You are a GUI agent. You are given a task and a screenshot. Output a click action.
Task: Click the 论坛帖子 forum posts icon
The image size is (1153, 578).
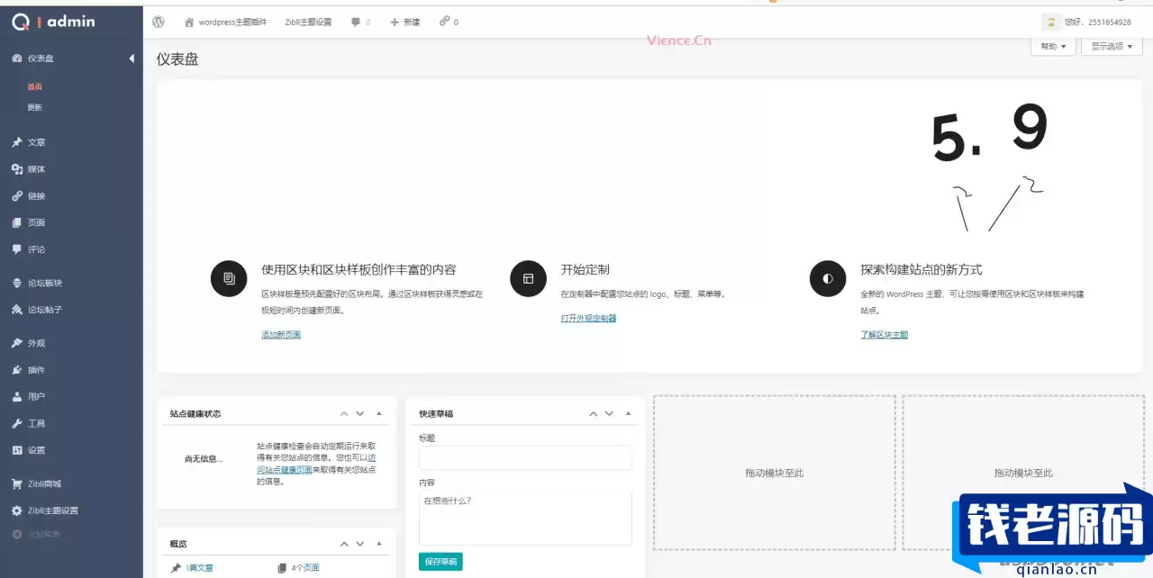(x=17, y=310)
